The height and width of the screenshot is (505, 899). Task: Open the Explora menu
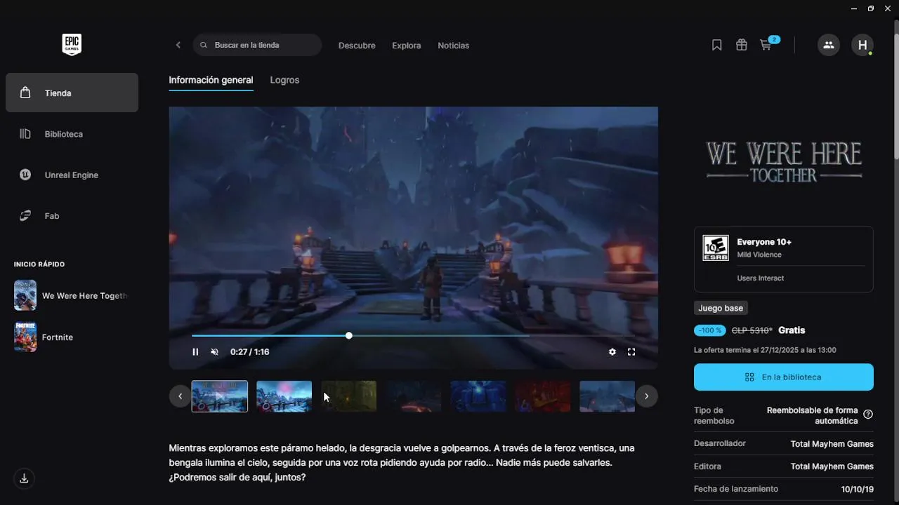click(x=407, y=45)
